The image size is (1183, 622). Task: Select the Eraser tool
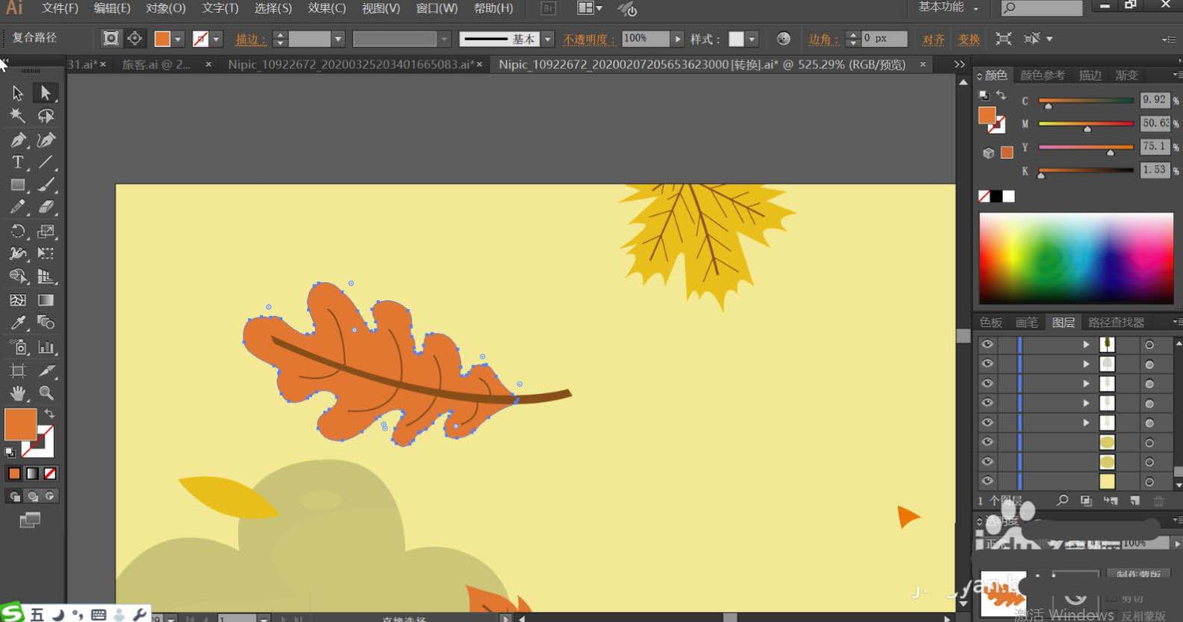[x=46, y=208]
